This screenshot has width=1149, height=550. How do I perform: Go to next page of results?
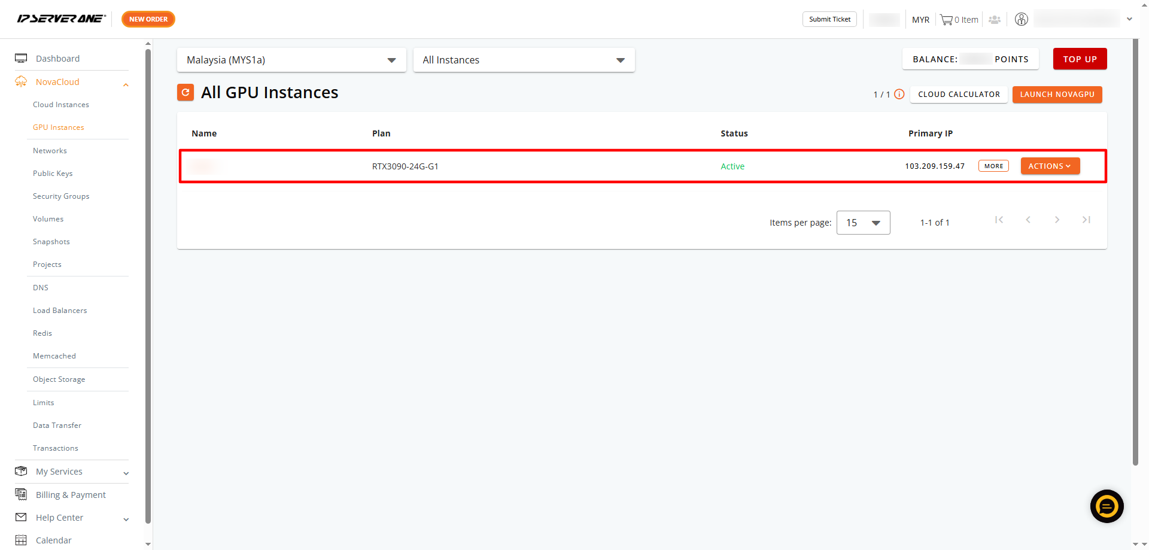[x=1057, y=220]
